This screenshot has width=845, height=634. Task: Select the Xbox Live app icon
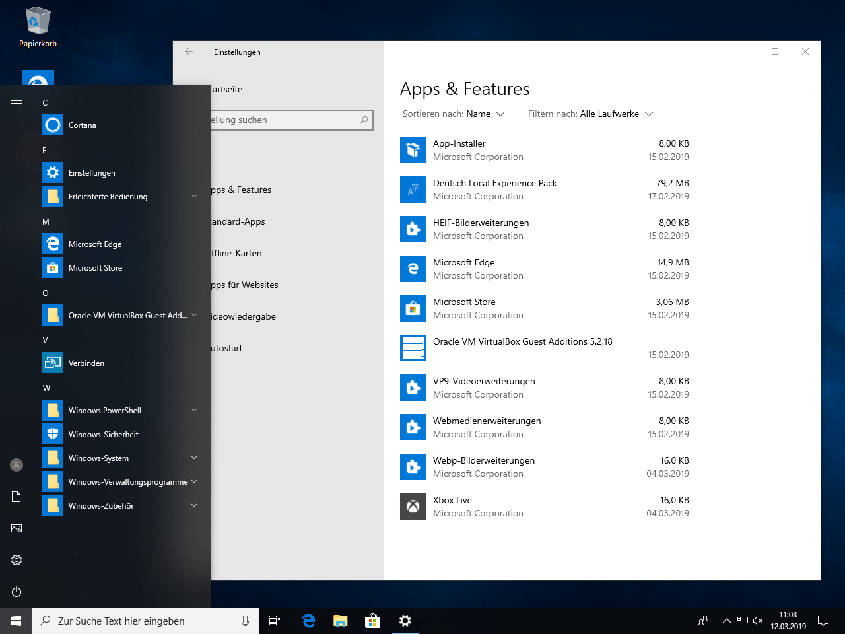tap(413, 507)
